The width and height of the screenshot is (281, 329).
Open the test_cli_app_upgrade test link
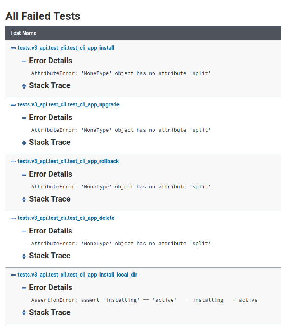[68, 104]
